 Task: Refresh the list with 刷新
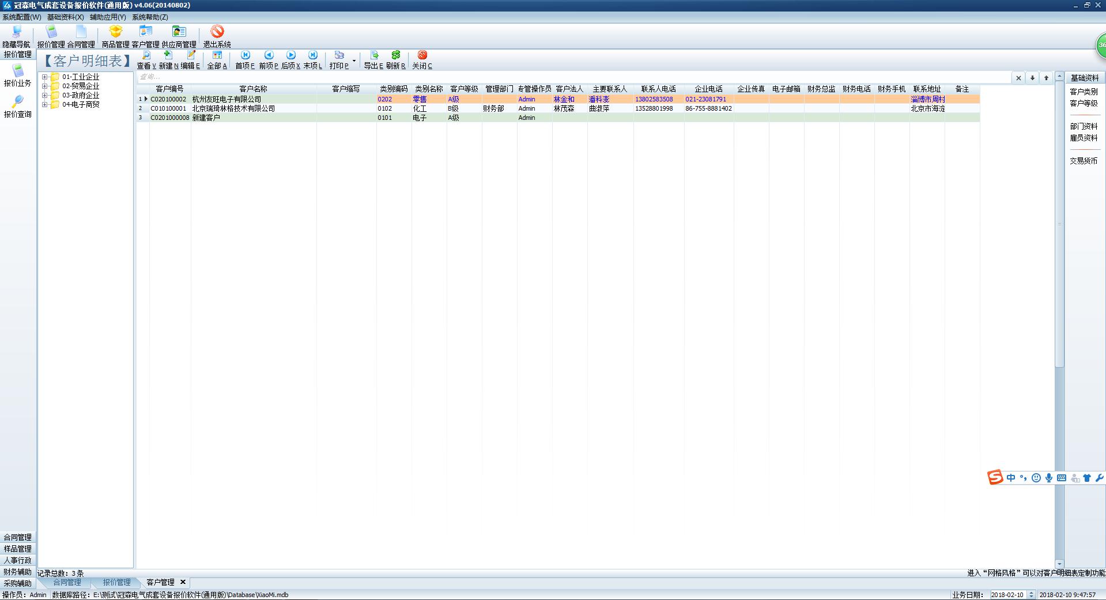coord(395,56)
